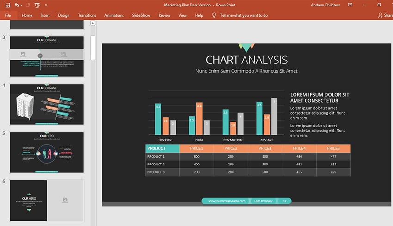
Task: Go to the Transitions tab
Action: 87,15
